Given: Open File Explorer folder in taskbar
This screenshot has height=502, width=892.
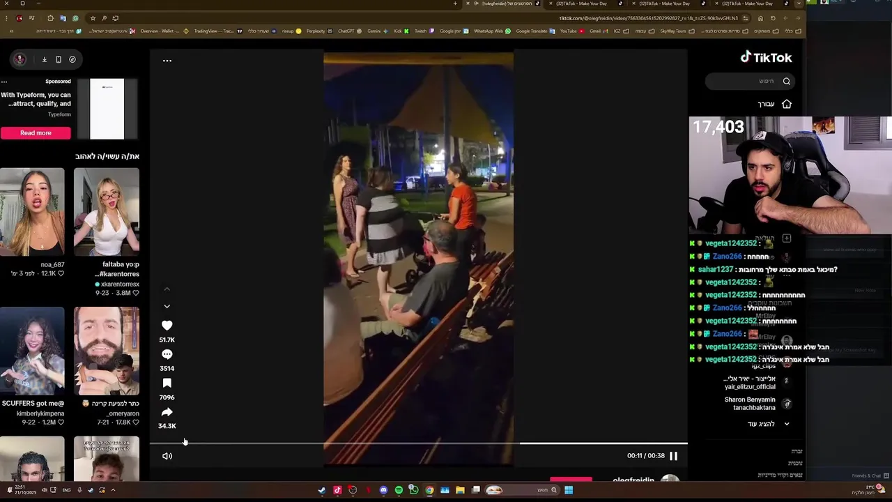Looking at the screenshot, I should [x=460, y=490].
